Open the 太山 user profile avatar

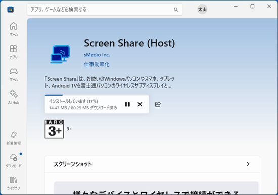[x=202, y=9]
